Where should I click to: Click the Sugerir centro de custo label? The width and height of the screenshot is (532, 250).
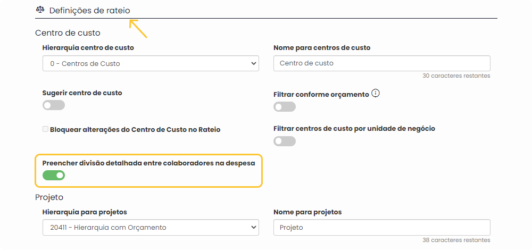coord(82,93)
